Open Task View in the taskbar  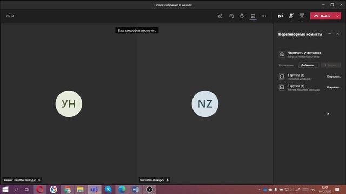click(27, 189)
